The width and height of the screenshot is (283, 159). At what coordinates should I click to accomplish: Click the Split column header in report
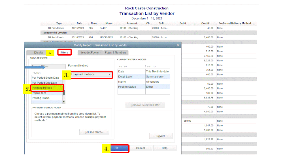[162, 23]
